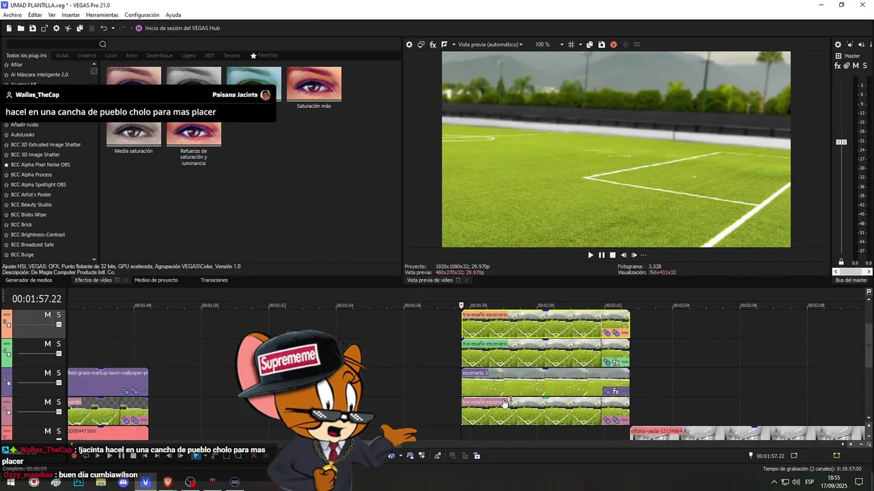Open the Insertar menu

coord(70,15)
